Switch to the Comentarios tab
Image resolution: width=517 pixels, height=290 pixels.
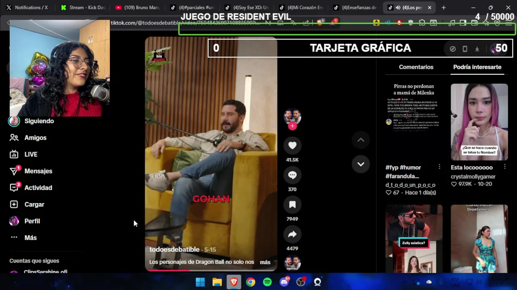point(416,67)
